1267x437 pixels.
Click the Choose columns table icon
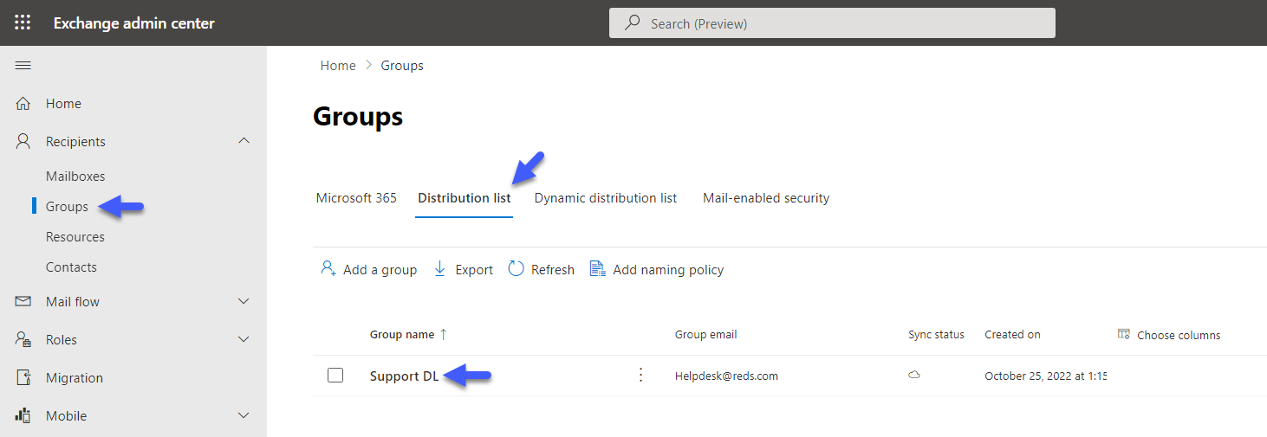1124,334
